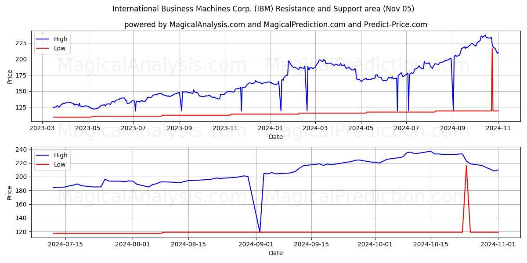The image size is (527, 263).
Task: Click the 'Price' axis label of upper chart
Action: pos(10,76)
